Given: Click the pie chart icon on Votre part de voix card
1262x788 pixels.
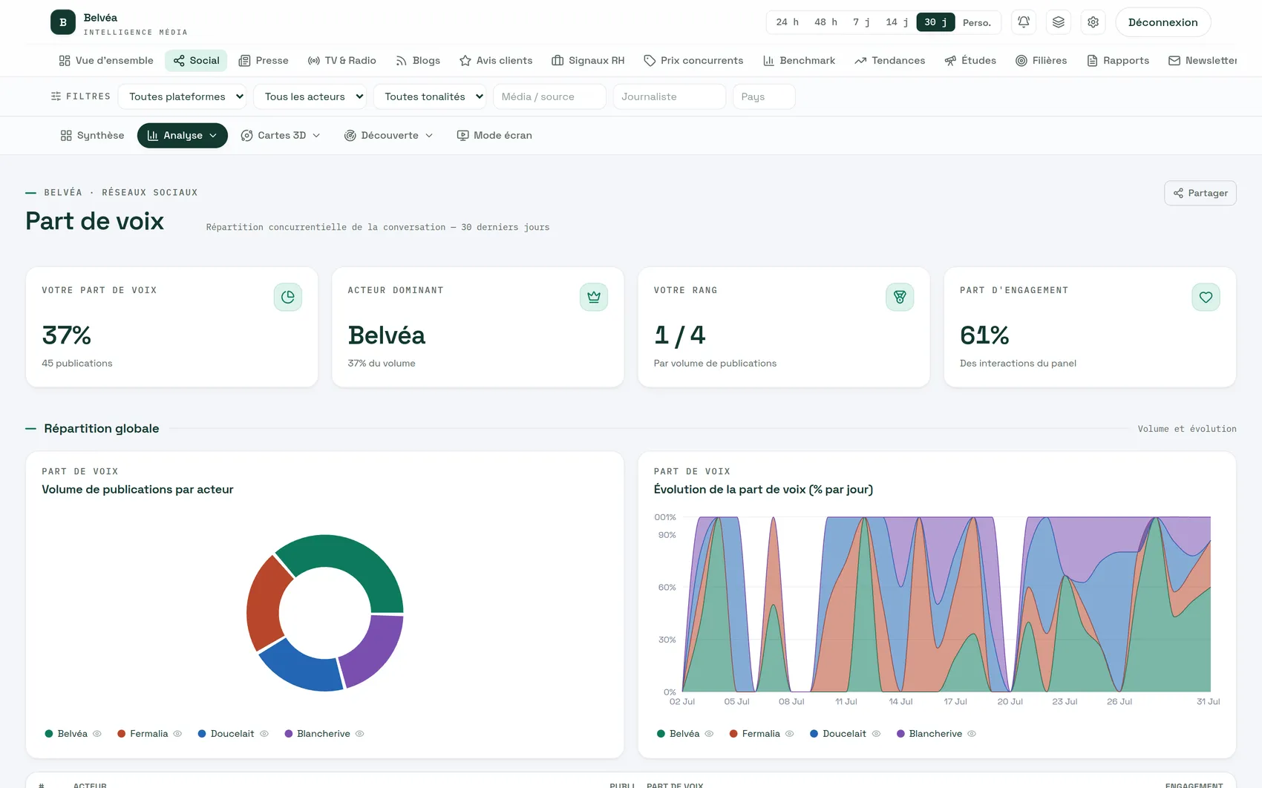Looking at the screenshot, I should (x=288, y=297).
